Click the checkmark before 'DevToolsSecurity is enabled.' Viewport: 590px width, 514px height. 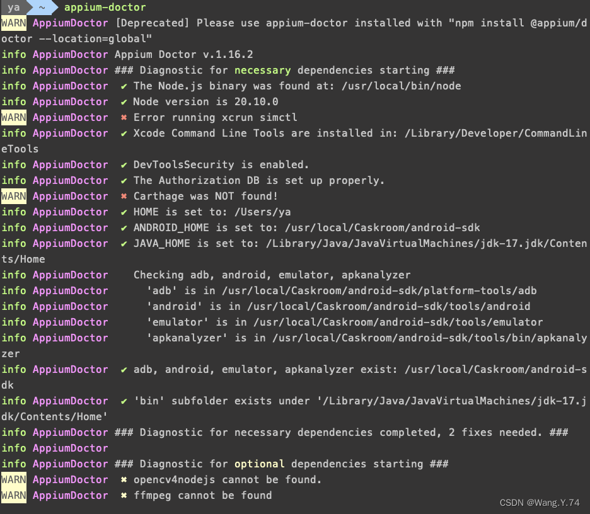pos(124,164)
